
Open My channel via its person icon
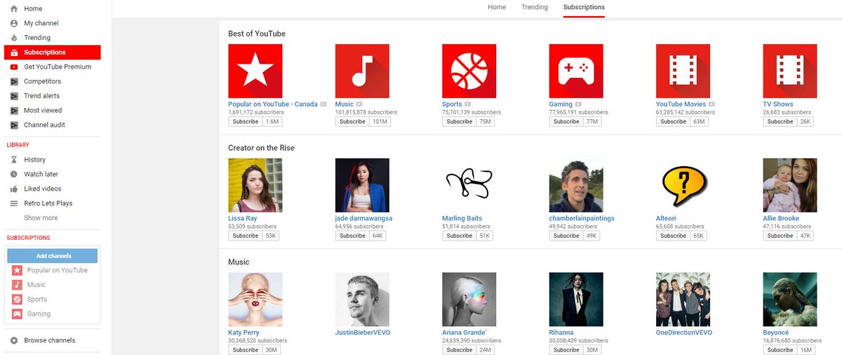point(14,23)
